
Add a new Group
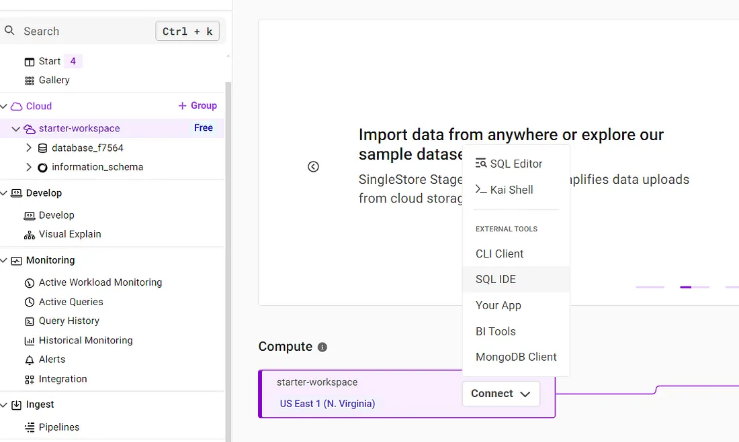pyautogui.click(x=198, y=106)
